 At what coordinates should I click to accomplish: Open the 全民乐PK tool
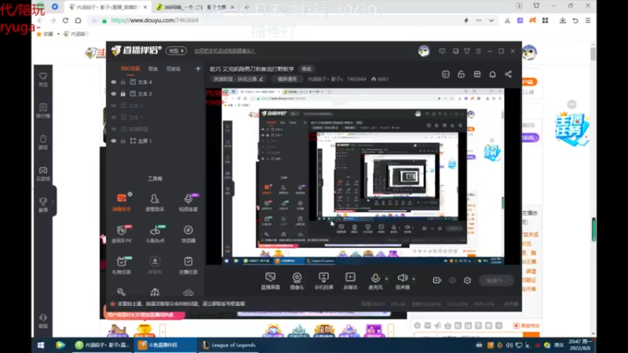point(122,234)
